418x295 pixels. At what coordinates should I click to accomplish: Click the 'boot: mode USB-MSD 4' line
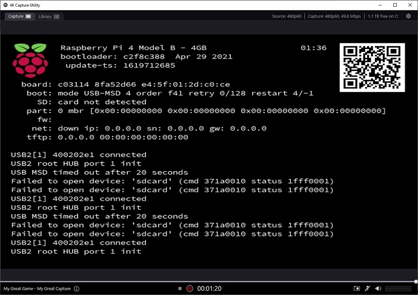click(x=170, y=93)
